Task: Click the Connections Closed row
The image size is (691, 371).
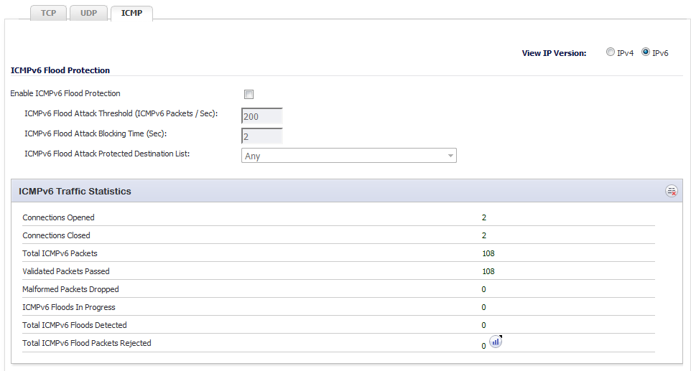Action: [x=338, y=235]
